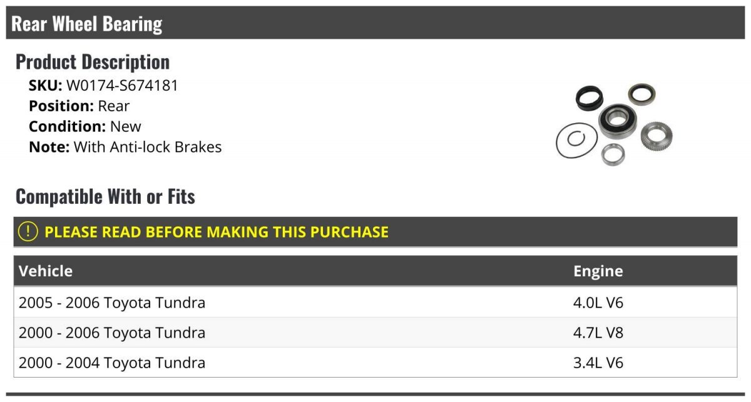Click the large bearing in the product photo

click(618, 120)
